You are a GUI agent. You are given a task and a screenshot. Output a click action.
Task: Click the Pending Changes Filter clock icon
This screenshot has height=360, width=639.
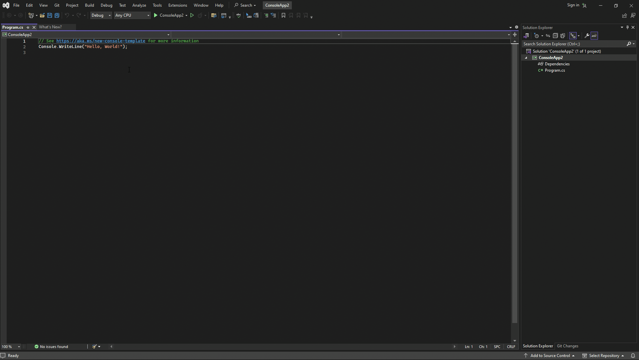(x=537, y=36)
